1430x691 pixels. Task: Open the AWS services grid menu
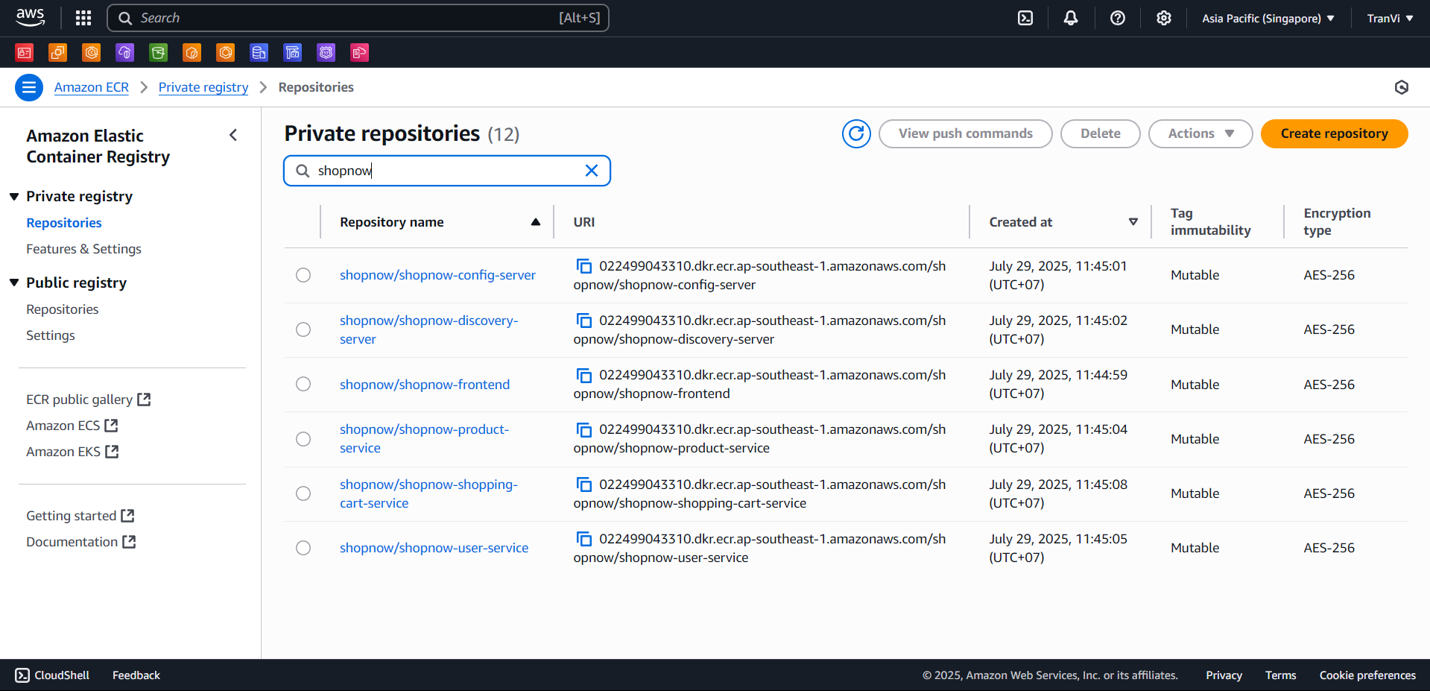[x=83, y=17]
